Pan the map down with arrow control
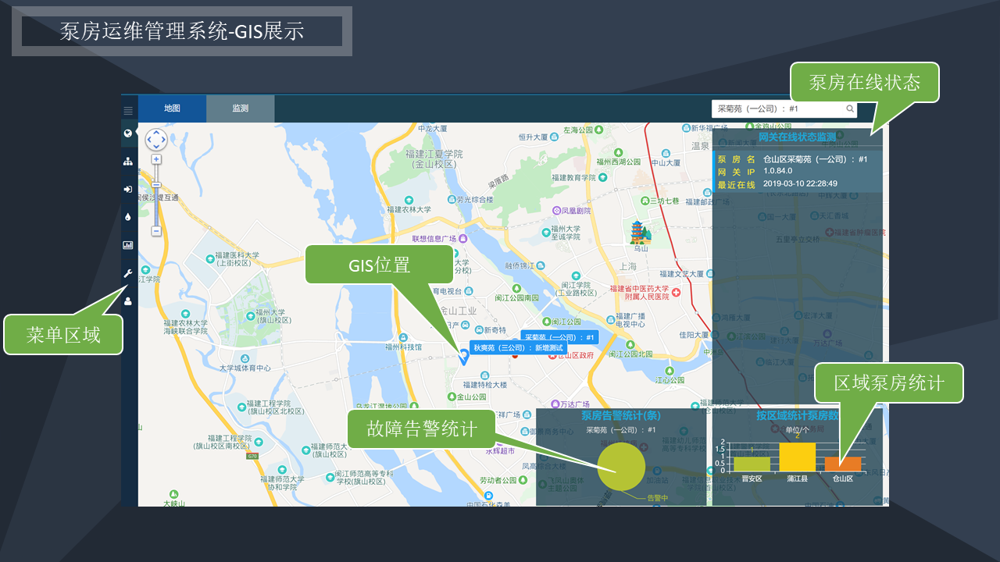This screenshot has height=562, width=1000. [156, 148]
